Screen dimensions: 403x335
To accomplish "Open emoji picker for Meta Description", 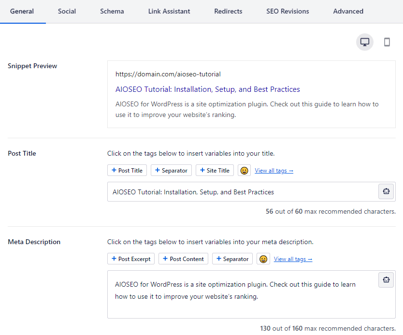I will tap(263, 259).
